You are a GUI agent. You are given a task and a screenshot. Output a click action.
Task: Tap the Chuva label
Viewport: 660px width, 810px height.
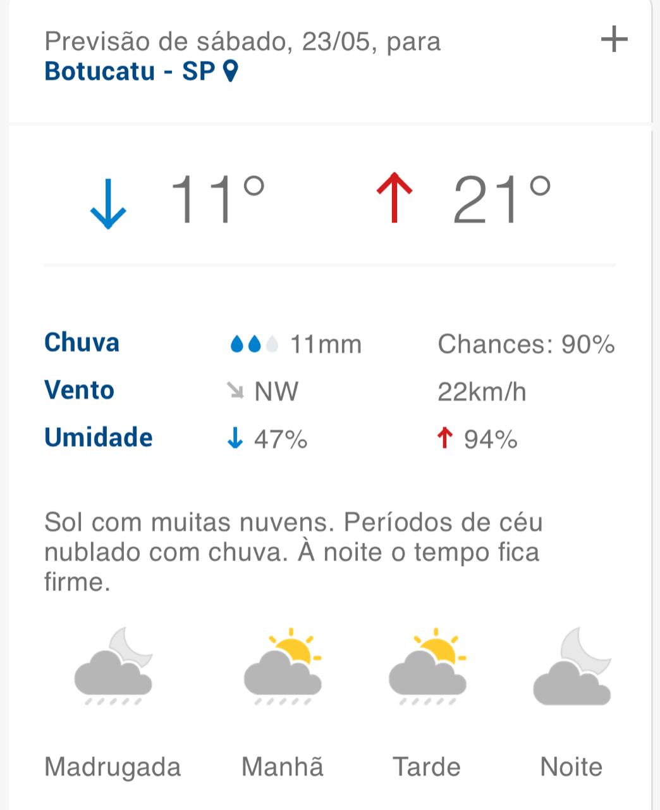[82, 342]
